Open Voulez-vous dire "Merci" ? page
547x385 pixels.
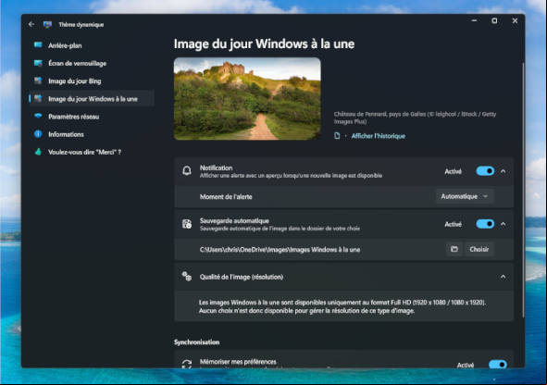(x=92, y=152)
